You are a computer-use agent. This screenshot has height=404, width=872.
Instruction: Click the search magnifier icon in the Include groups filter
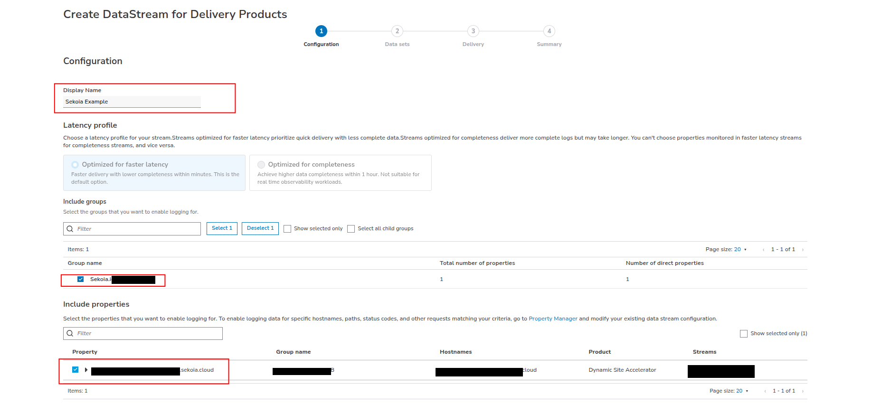click(x=70, y=229)
